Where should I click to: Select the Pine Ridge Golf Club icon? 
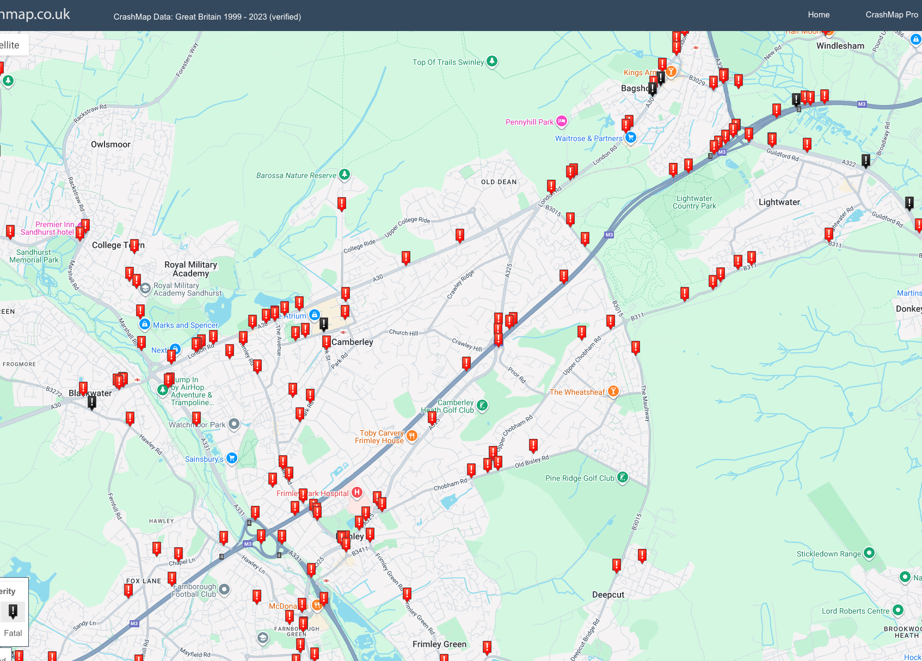point(623,478)
